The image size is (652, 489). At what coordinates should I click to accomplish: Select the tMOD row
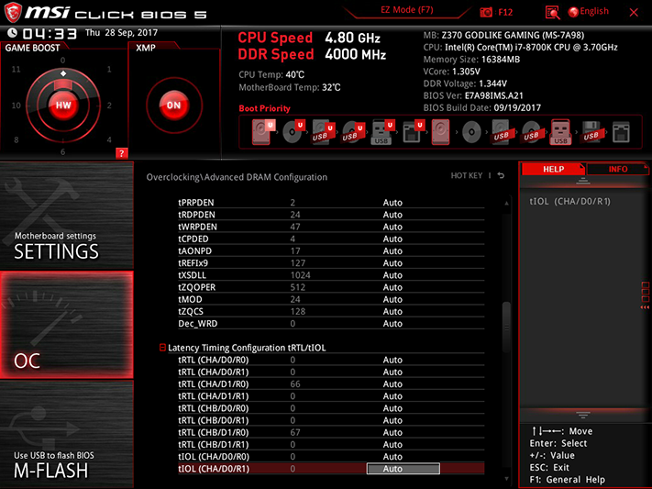pos(331,299)
